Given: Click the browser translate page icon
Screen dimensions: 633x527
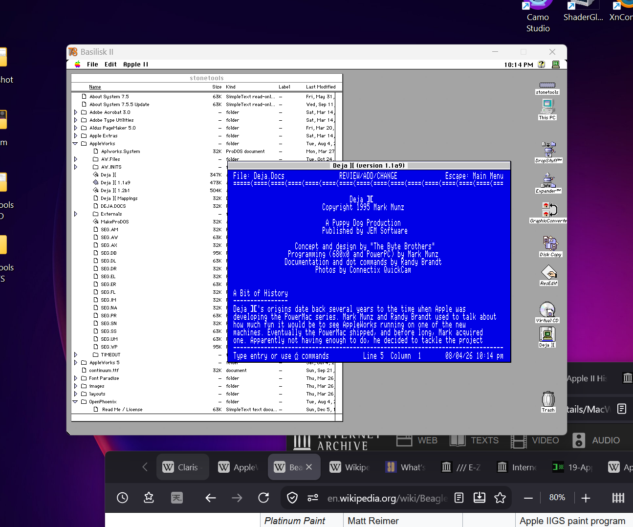Looking at the screenshot, I should click(x=177, y=498).
